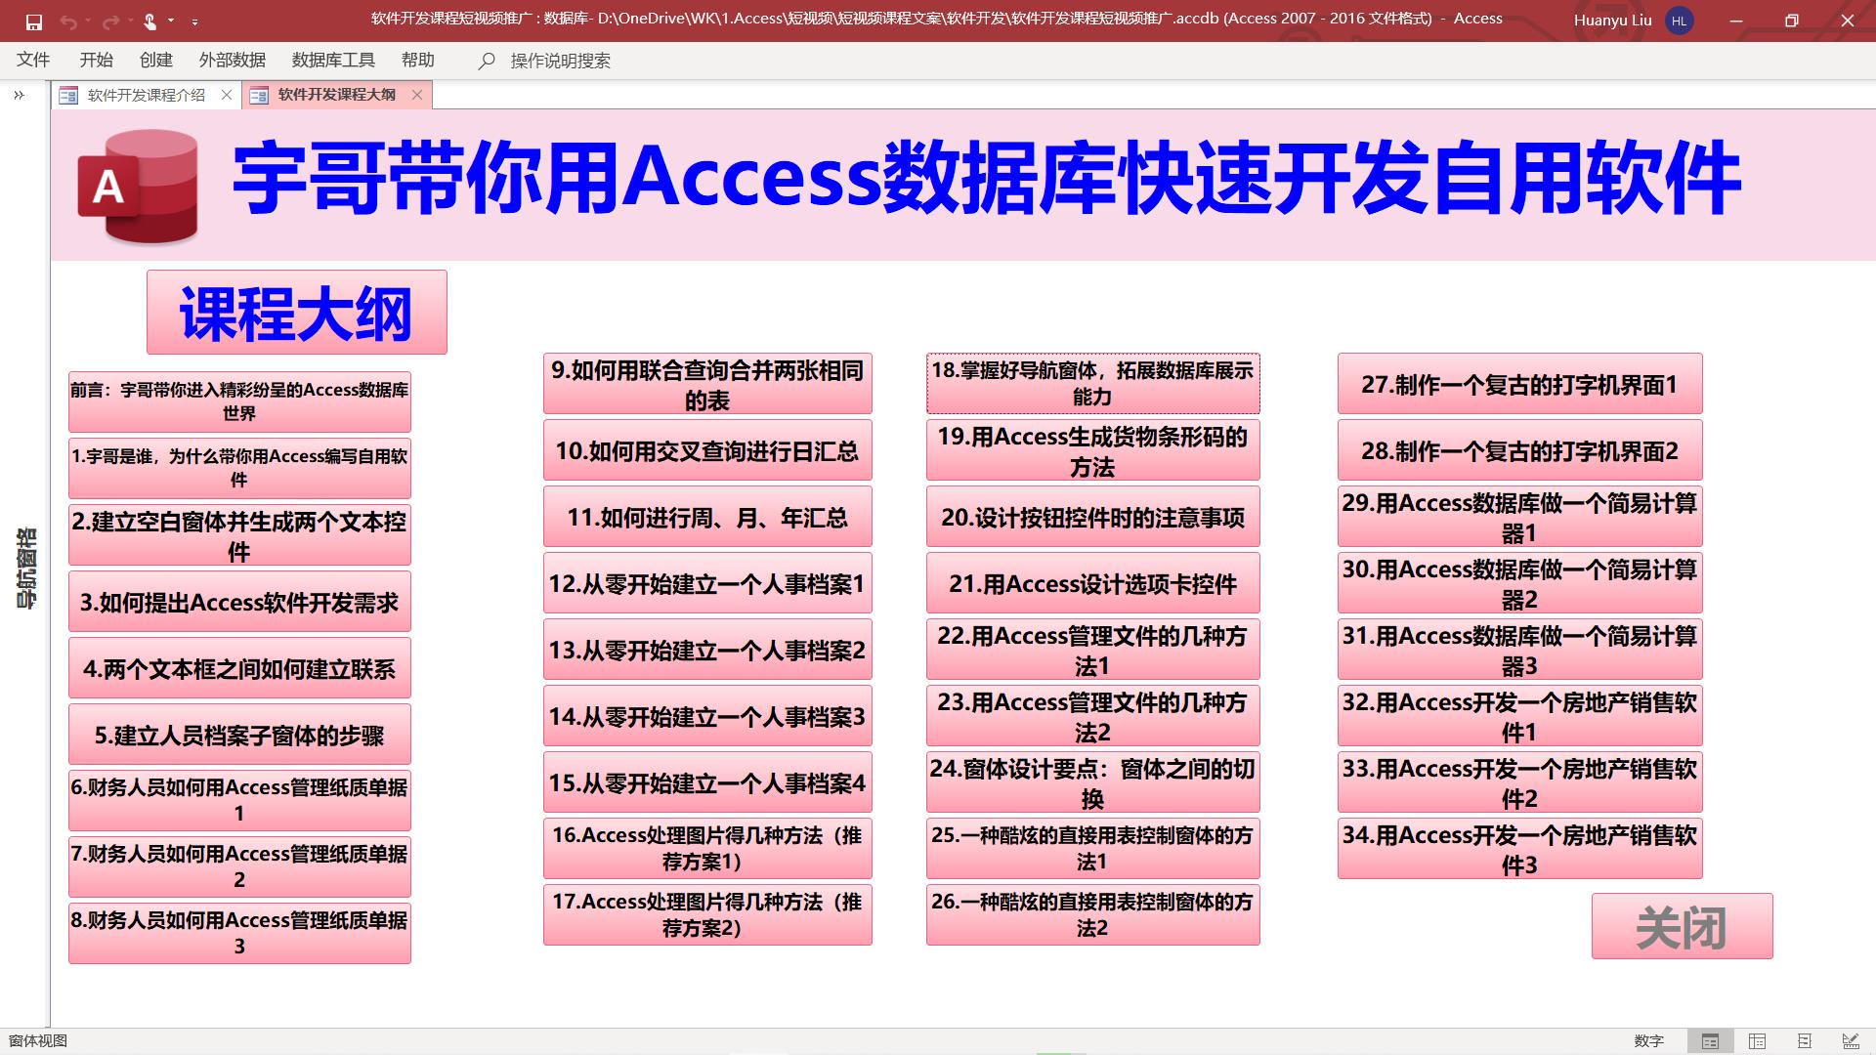The image size is (1876, 1055).
Task: Open the 开始 ribbon tab
Action: point(96,60)
